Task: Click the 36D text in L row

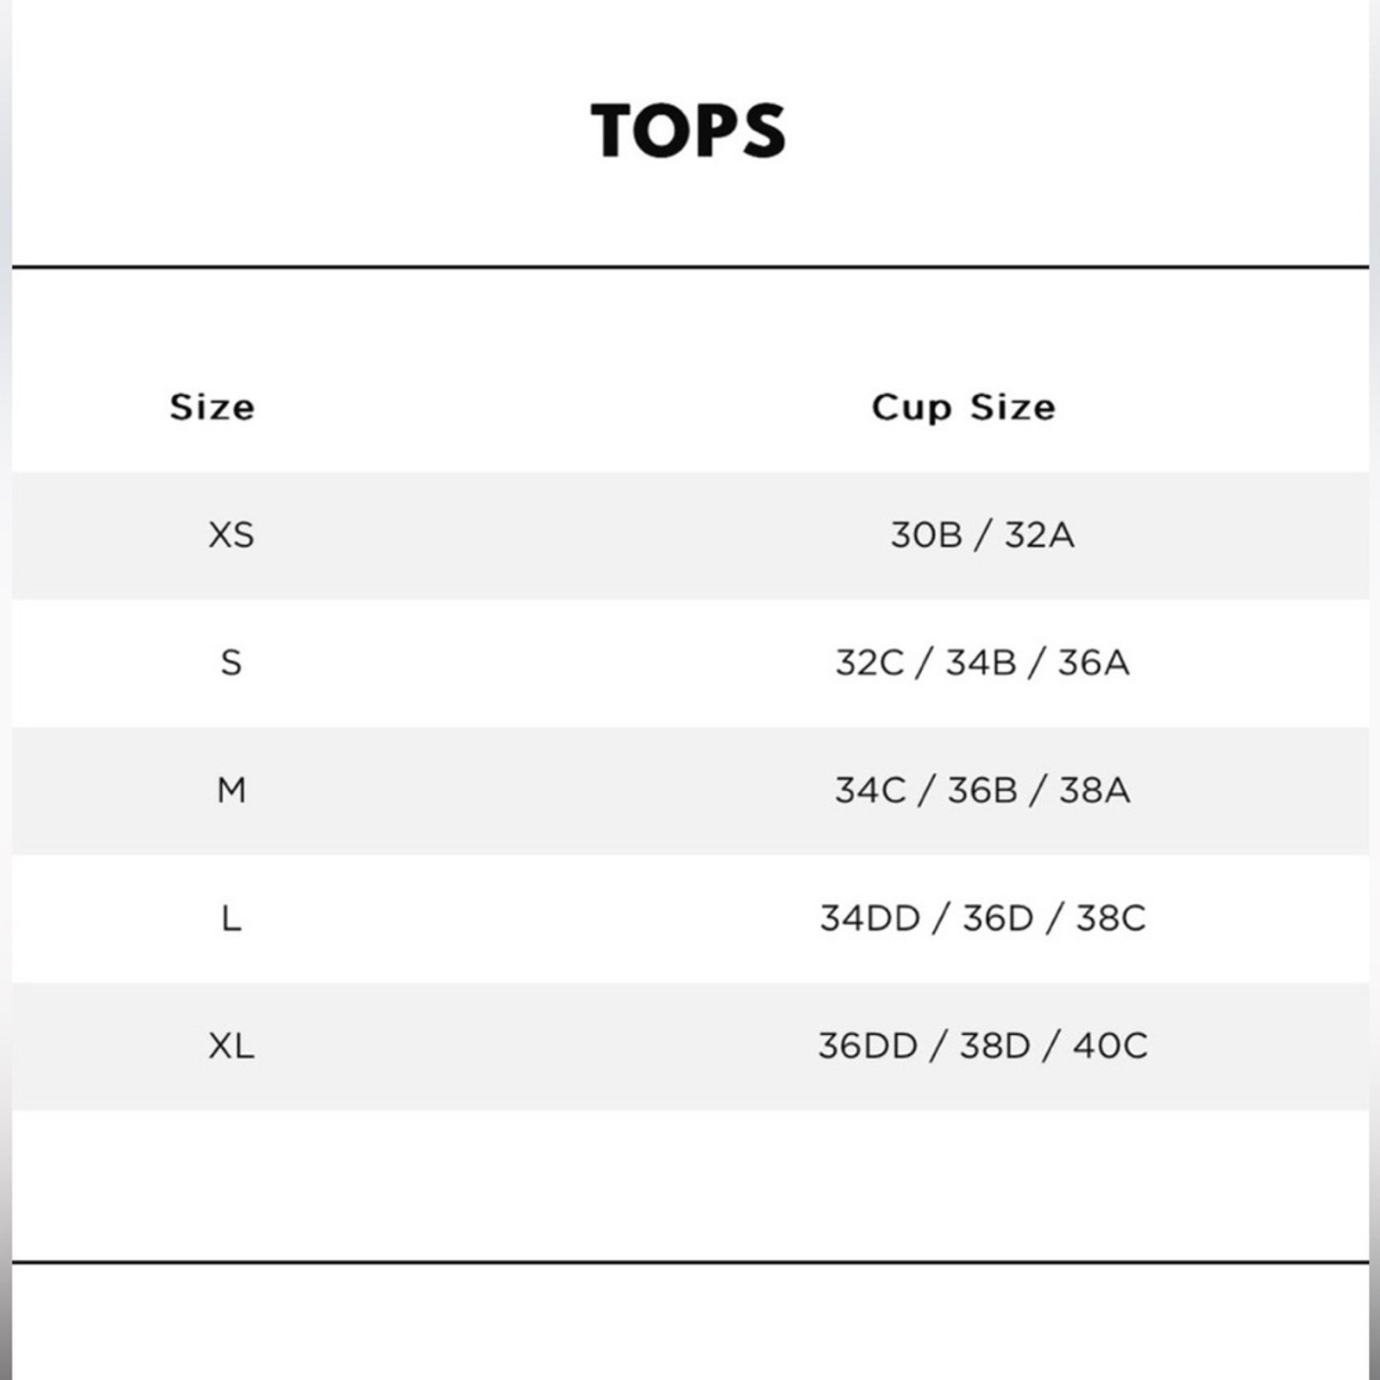Action: point(998,919)
